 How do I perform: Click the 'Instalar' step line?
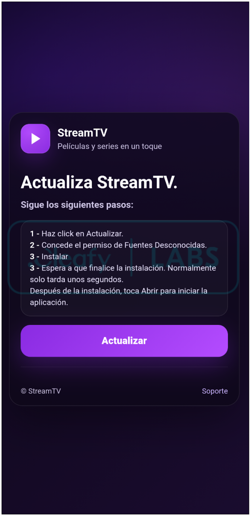49,257
